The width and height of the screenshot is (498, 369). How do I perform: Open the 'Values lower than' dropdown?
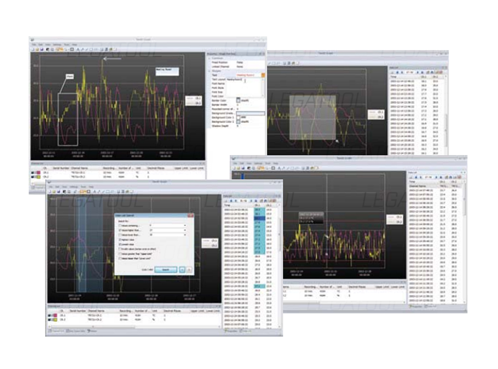coord(185,235)
